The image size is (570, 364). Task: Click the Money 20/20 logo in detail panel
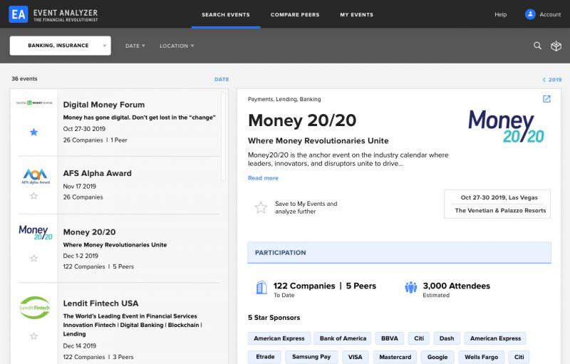point(506,126)
